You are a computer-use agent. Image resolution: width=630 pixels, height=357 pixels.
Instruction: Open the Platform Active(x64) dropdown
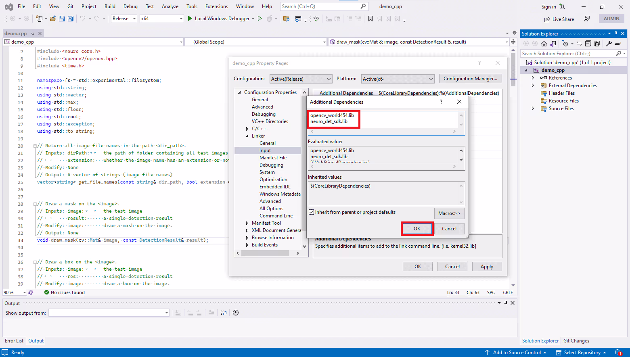point(398,79)
